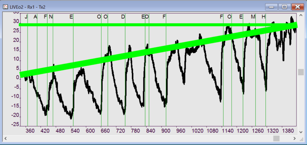The image size is (307, 145).
Task: Click the x-axis tick label 660
Action: click(106, 131)
